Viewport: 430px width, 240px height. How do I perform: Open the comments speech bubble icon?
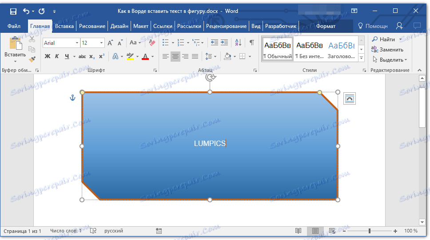coord(417,26)
